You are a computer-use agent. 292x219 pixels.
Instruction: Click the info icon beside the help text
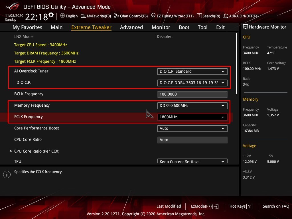7,175
